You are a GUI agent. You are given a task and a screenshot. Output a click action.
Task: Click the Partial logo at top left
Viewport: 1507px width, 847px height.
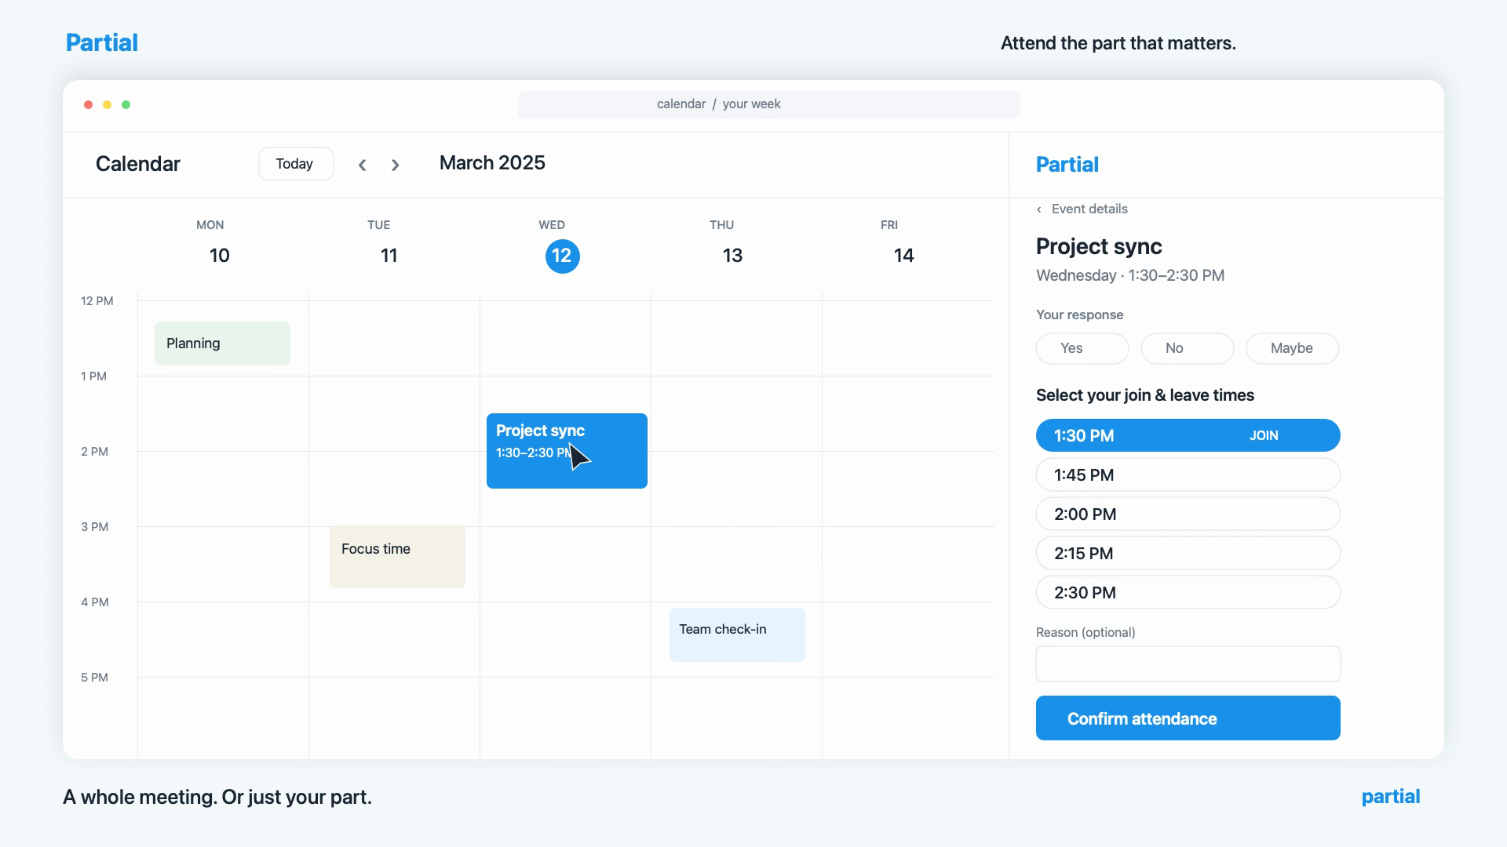(102, 42)
